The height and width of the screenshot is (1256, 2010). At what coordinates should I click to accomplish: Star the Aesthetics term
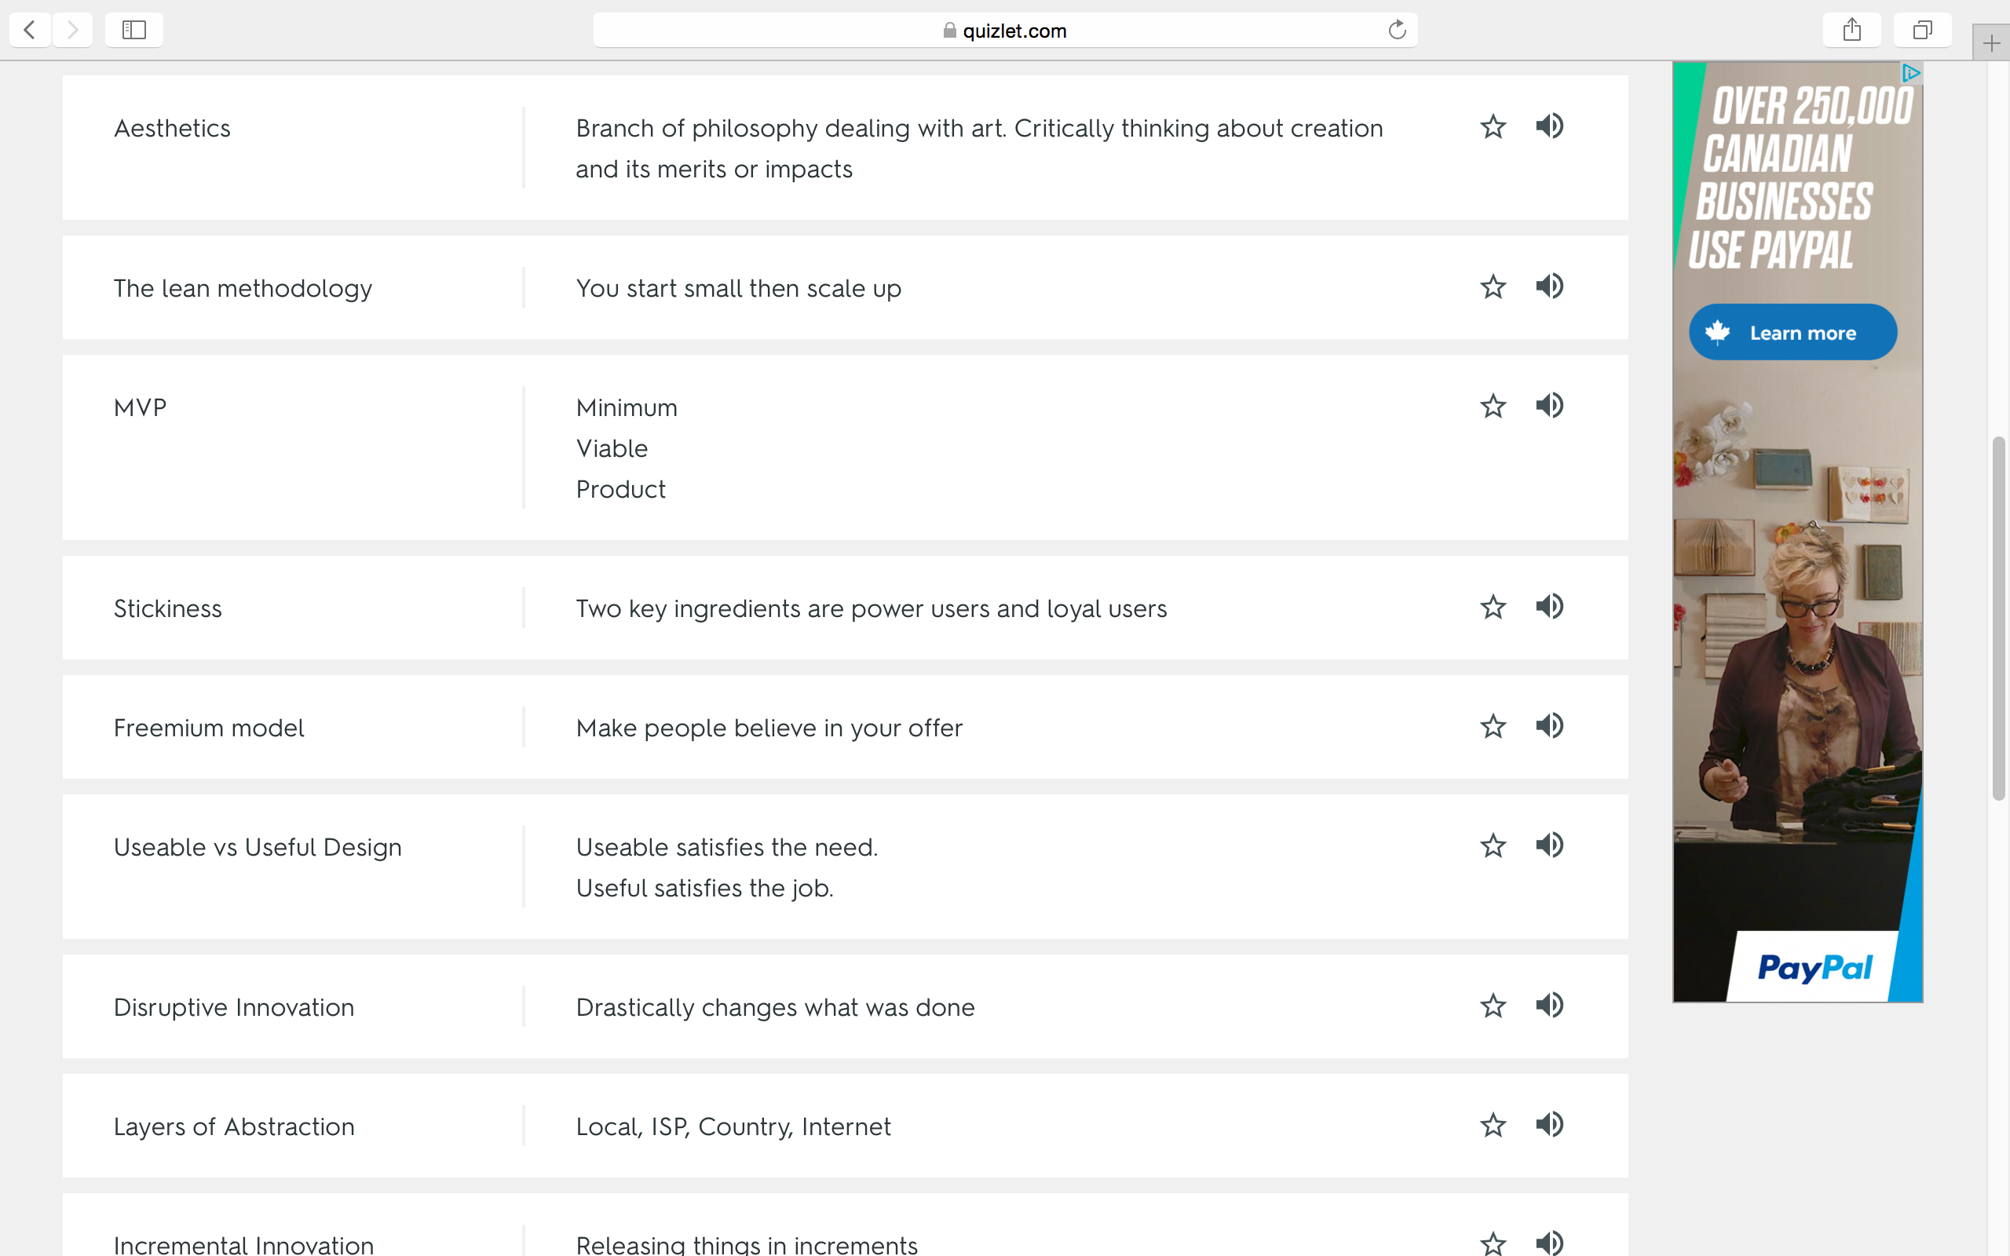(x=1493, y=126)
